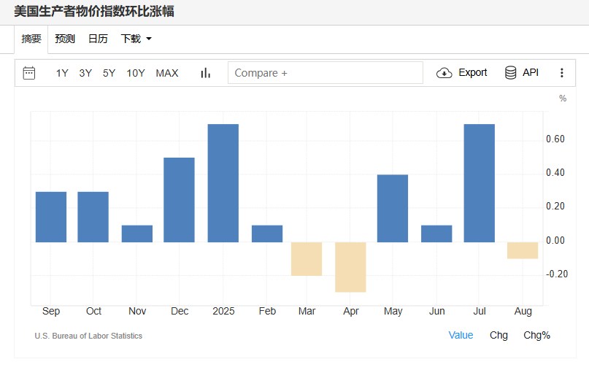The height and width of the screenshot is (370, 589).
Task: Click the blue bar for Jul
Action: (480, 183)
